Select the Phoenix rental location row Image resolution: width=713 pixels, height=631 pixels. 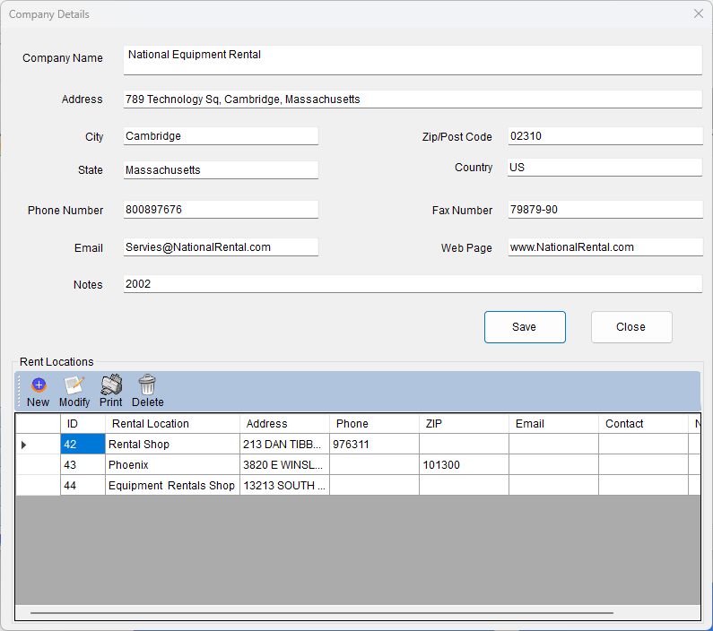[x=172, y=465]
